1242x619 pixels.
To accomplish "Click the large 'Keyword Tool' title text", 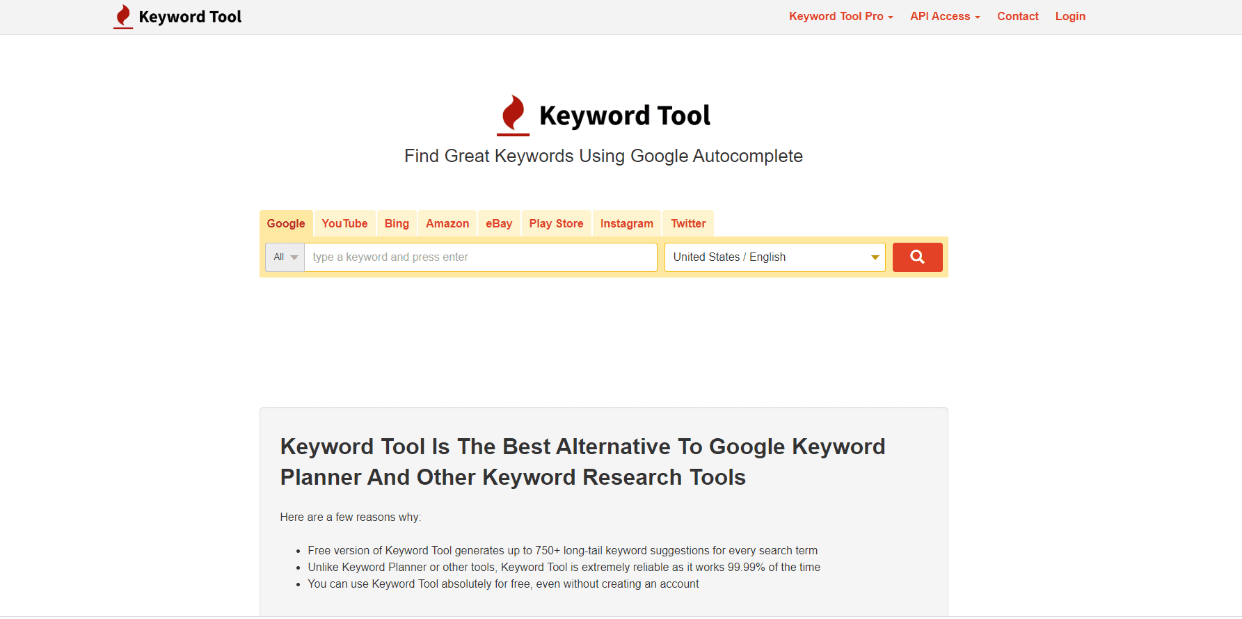I will coord(625,115).
